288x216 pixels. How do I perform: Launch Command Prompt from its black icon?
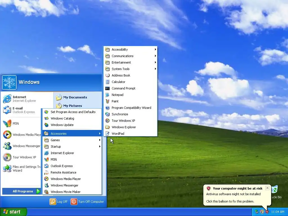(x=107, y=88)
